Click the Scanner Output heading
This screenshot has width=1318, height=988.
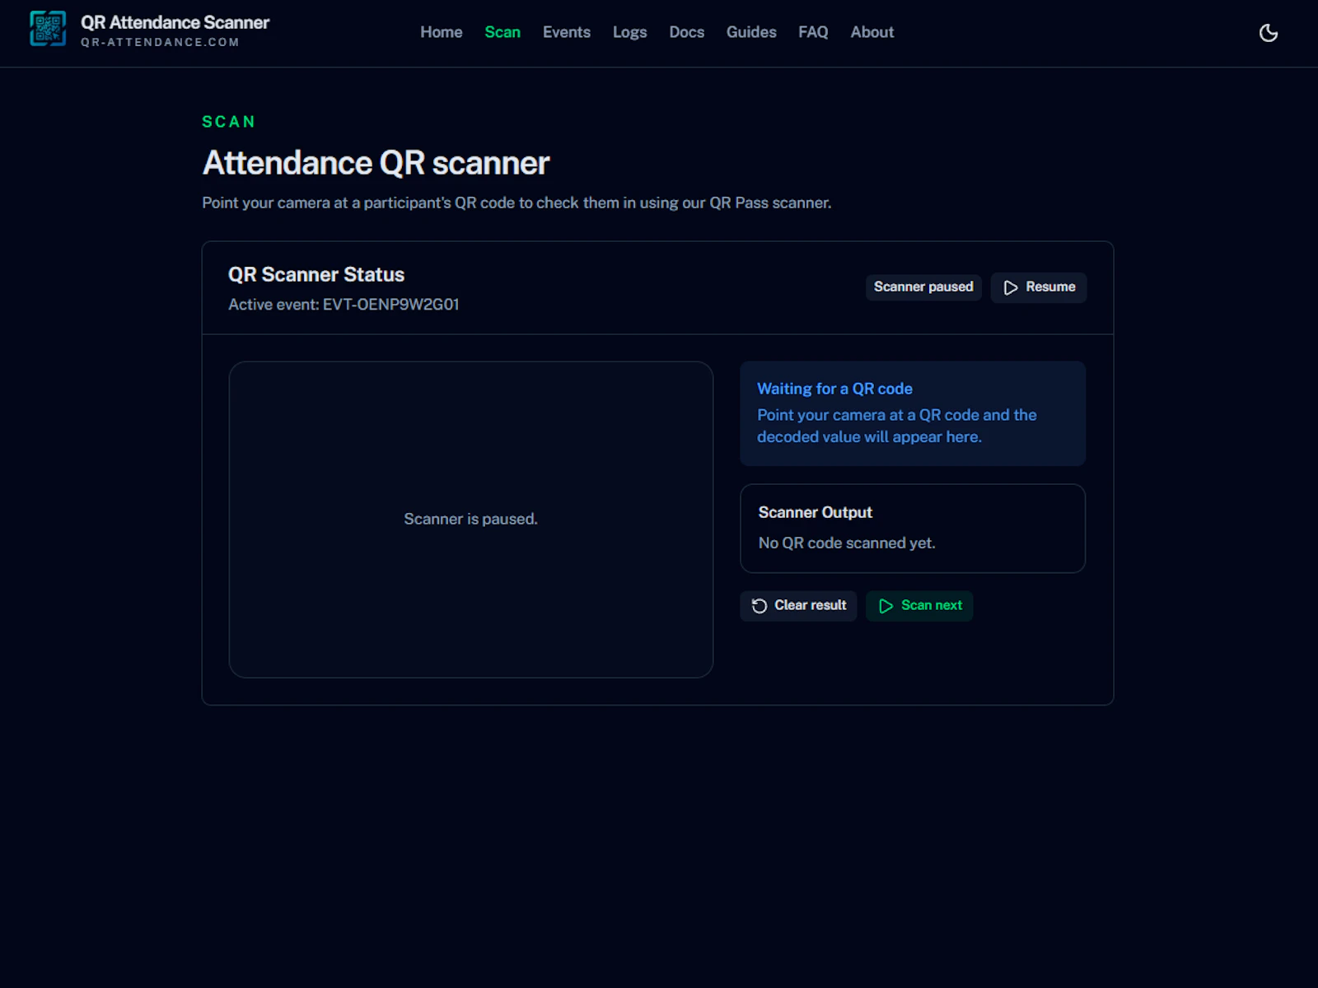click(816, 512)
